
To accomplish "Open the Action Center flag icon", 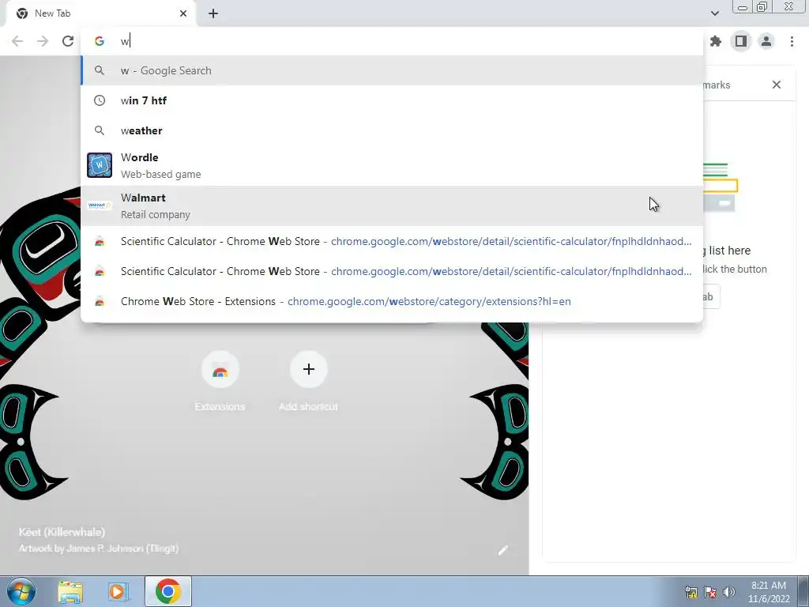I will 710,592.
